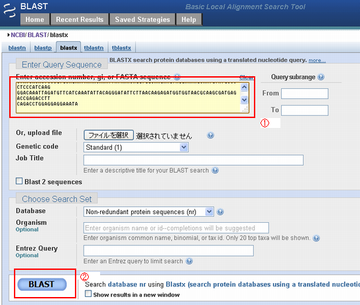The image size is (360, 305).
Task: Toggle Show results in a new window
Action: (88, 294)
